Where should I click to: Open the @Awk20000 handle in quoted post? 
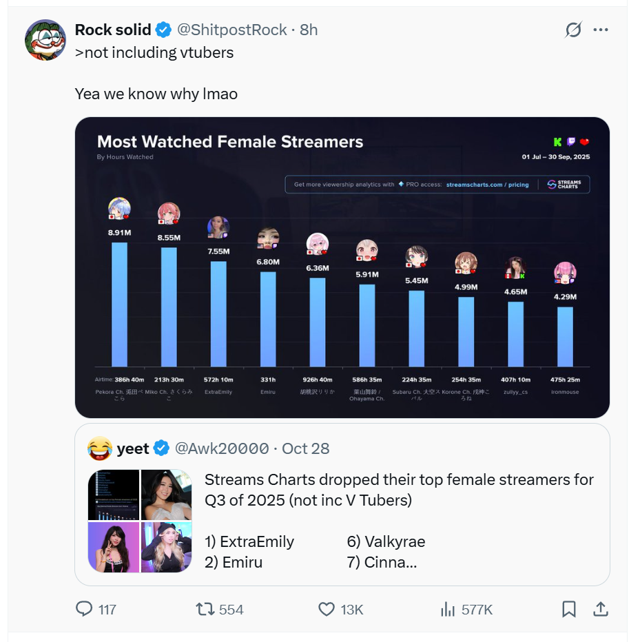pyautogui.click(x=222, y=448)
